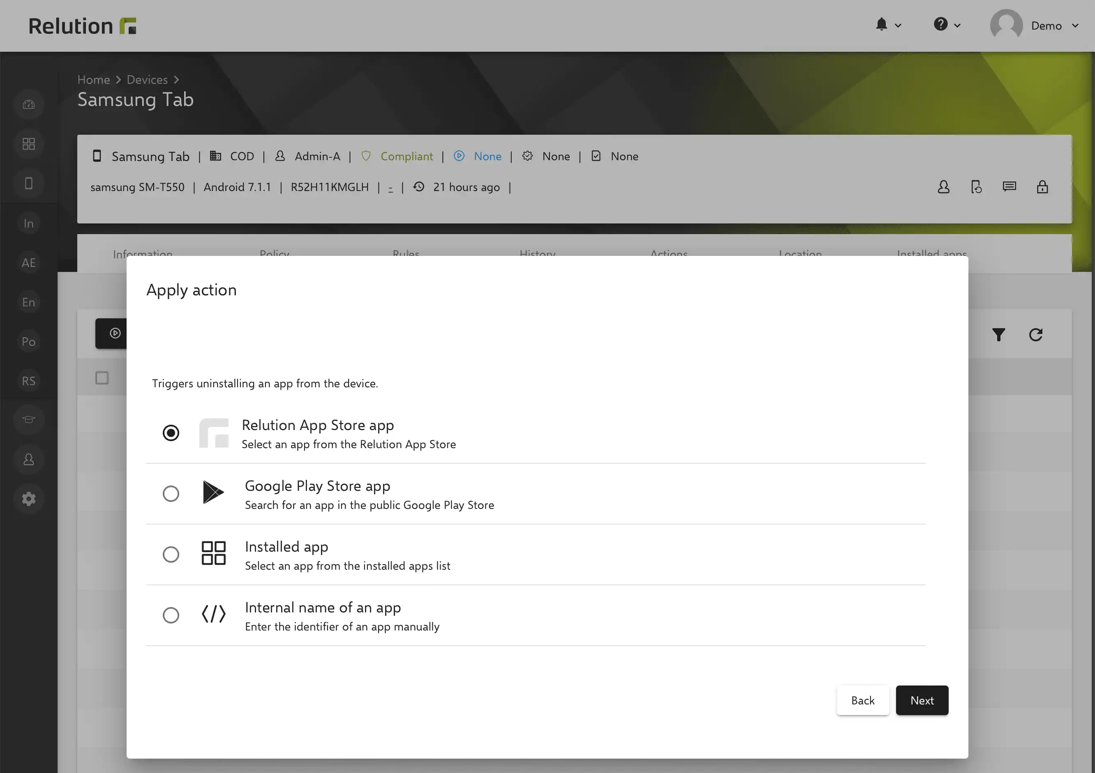Select the Google Play Store app radio
The image size is (1095, 773).
pyautogui.click(x=171, y=494)
